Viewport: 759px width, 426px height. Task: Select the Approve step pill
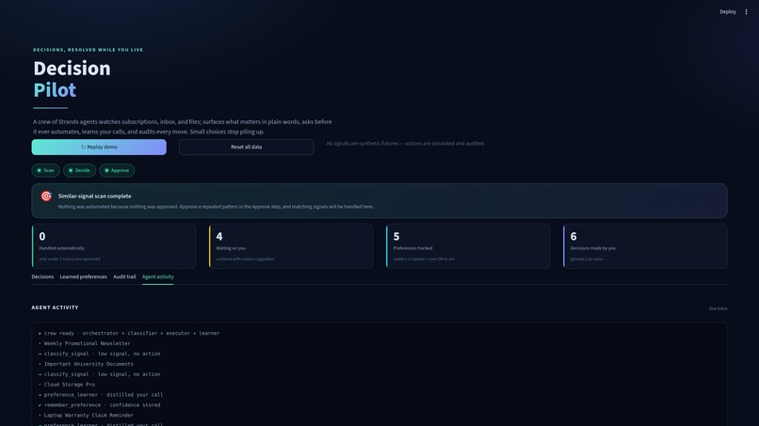tap(117, 170)
